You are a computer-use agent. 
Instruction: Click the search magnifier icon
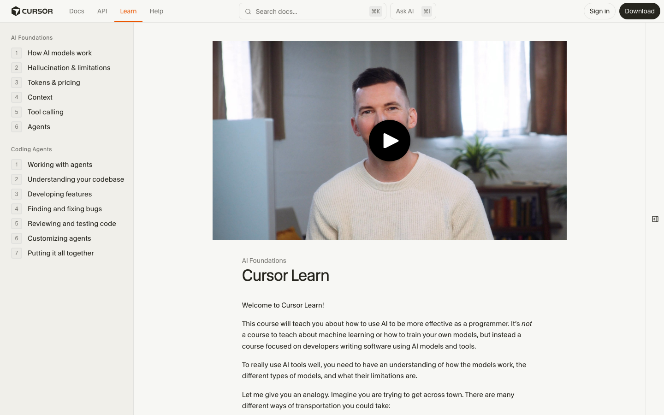(248, 12)
